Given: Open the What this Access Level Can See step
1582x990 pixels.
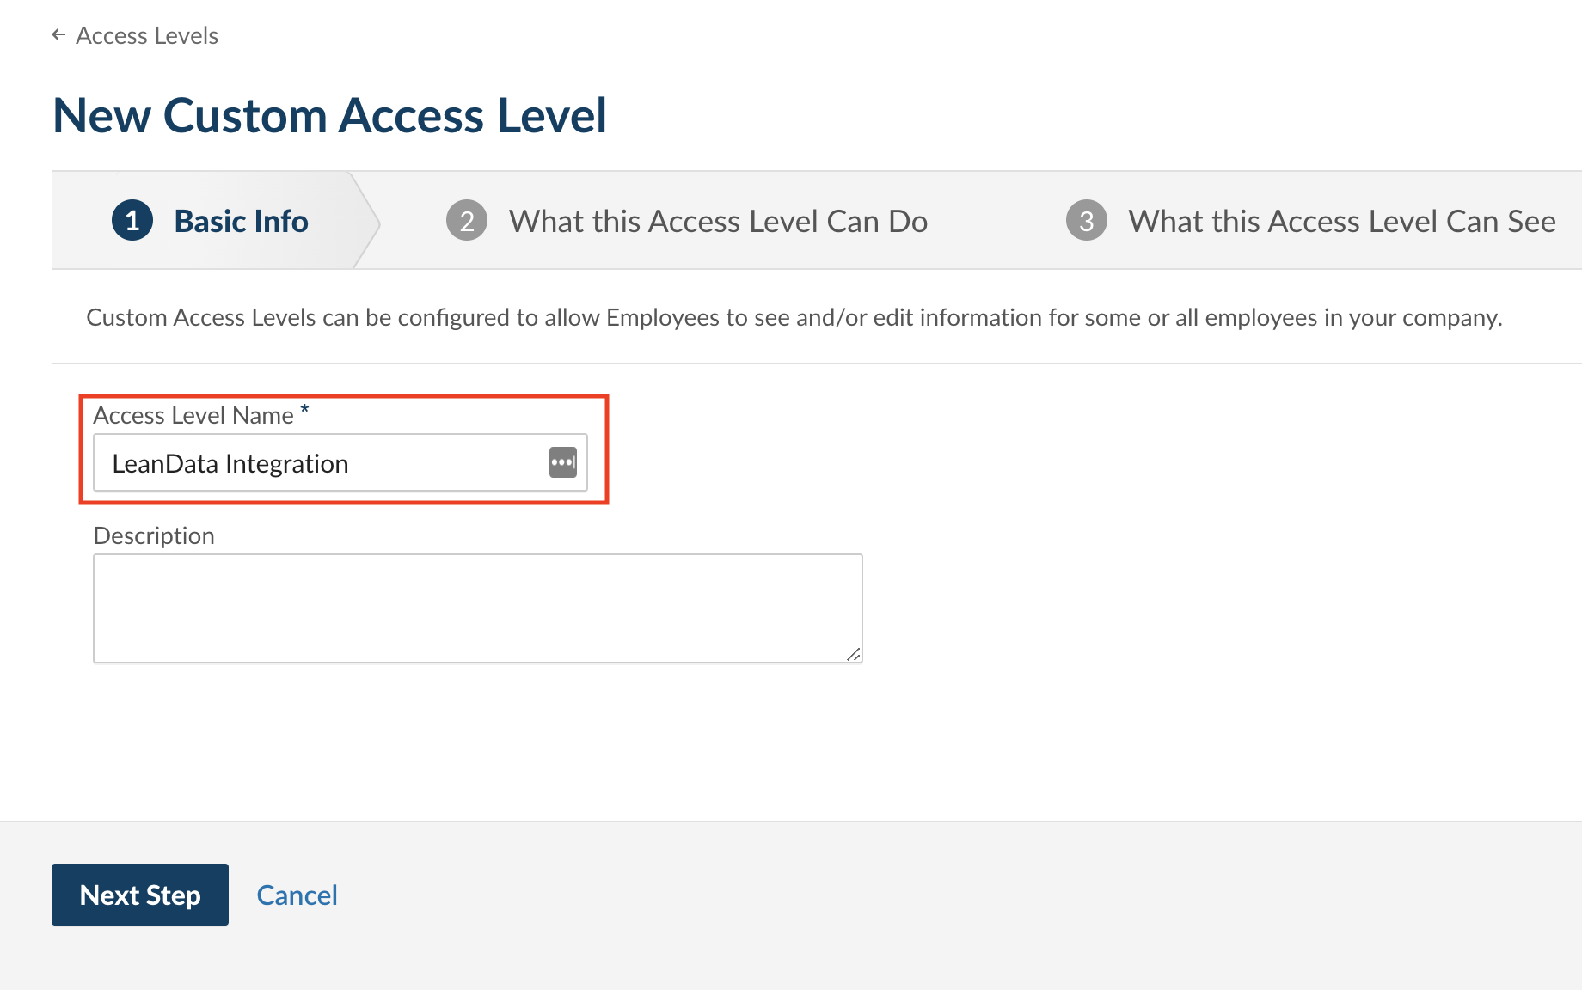Looking at the screenshot, I should 1341,221.
